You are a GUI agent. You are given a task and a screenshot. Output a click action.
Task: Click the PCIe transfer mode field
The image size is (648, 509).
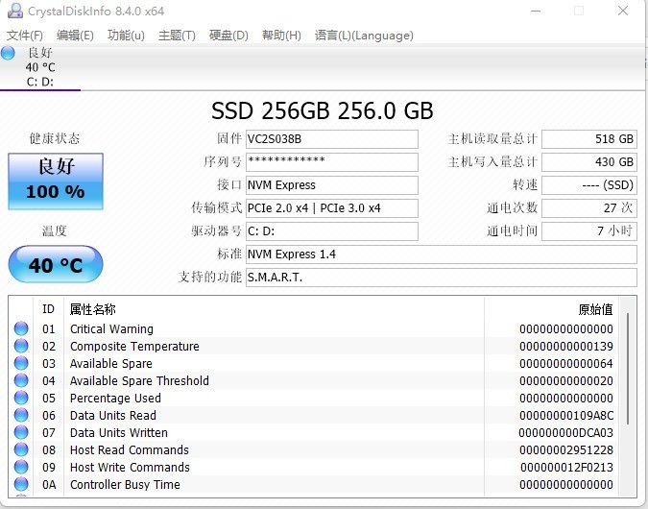(x=332, y=208)
